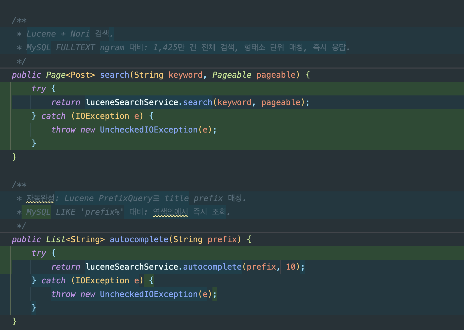Click PrefixQuery in the autocomplete doc comment
This screenshot has width=464, height=330.
[126, 198]
